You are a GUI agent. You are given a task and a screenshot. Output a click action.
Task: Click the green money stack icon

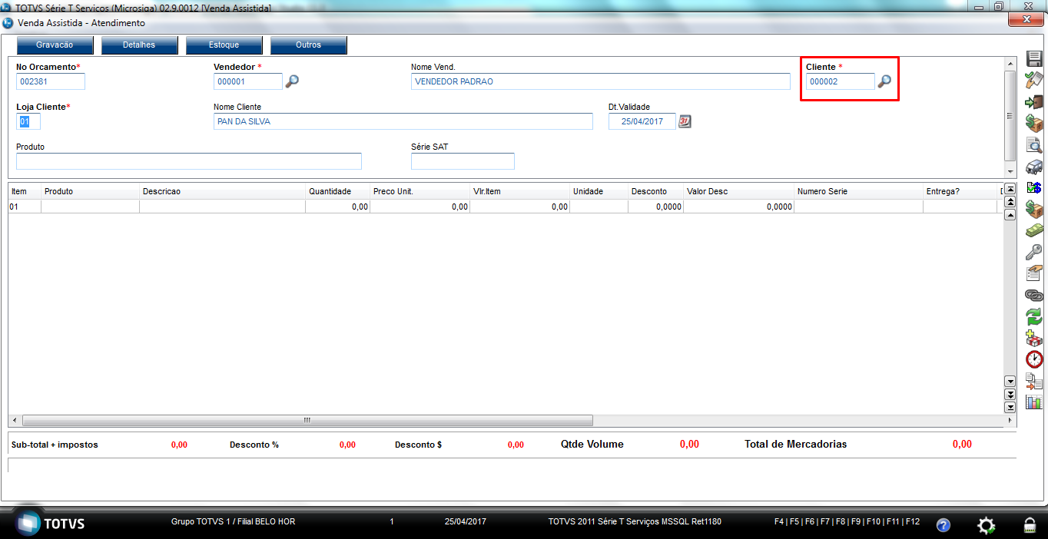pos(1034,230)
